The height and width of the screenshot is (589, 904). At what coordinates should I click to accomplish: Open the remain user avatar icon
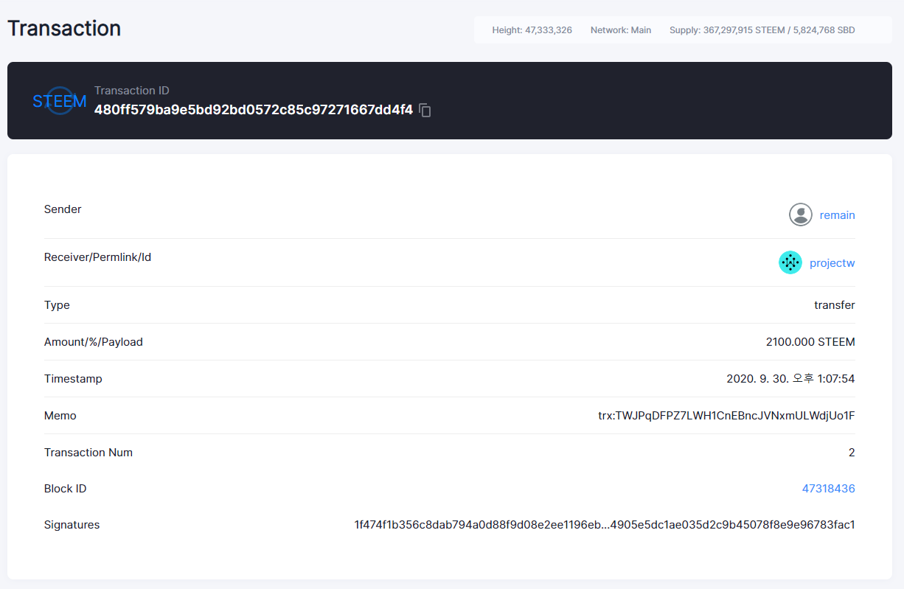(801, 215)
